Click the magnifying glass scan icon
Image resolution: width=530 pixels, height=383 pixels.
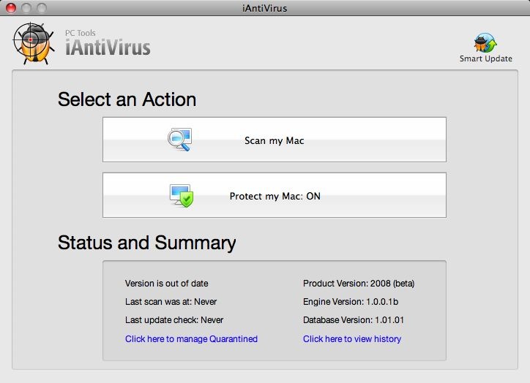click(x=179, y=140)
